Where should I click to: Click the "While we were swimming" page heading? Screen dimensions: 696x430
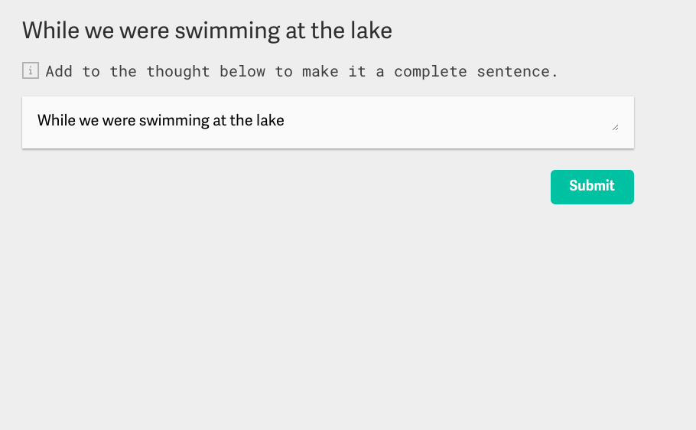[x=207, y=31]
